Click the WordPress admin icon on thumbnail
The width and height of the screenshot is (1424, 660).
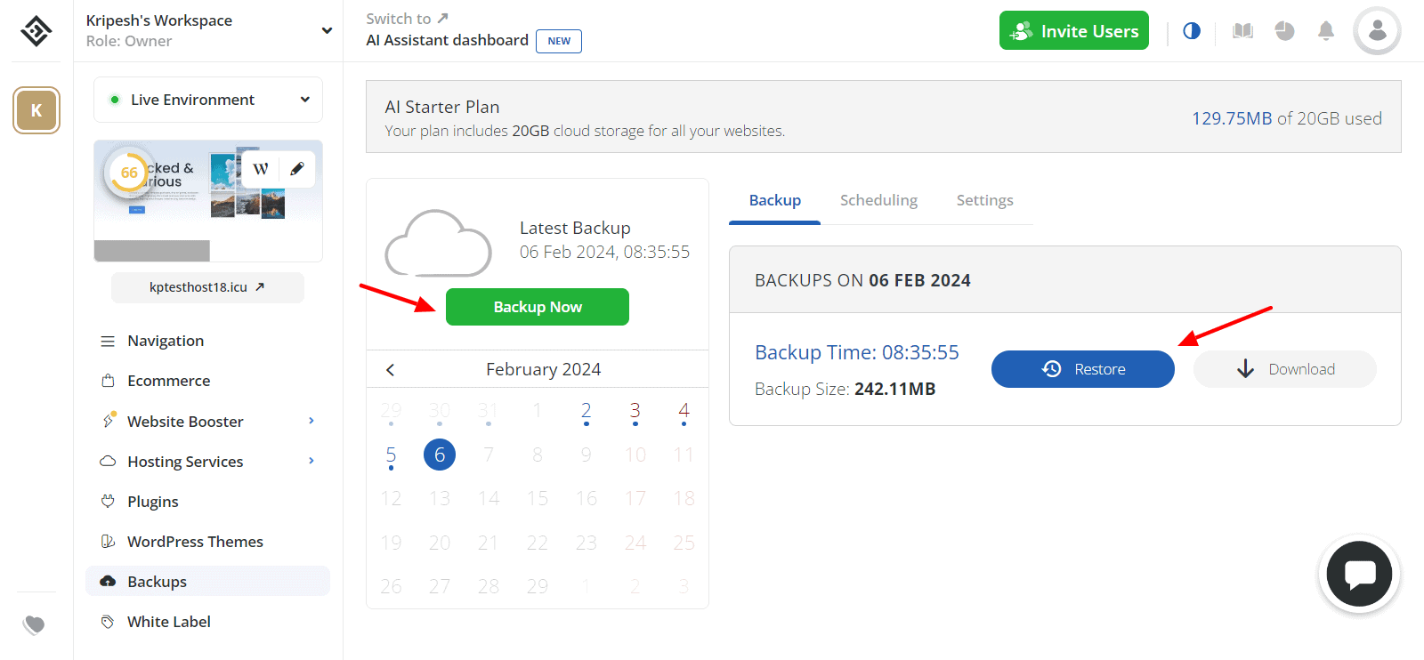[x=261, y=169]
